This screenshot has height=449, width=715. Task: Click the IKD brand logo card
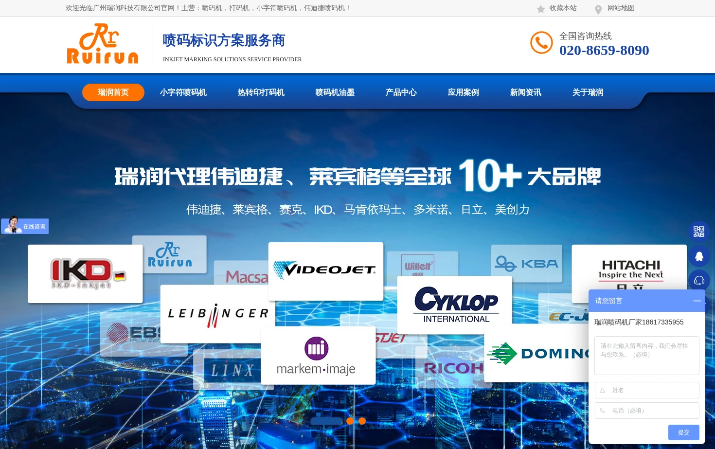(85, 274)
